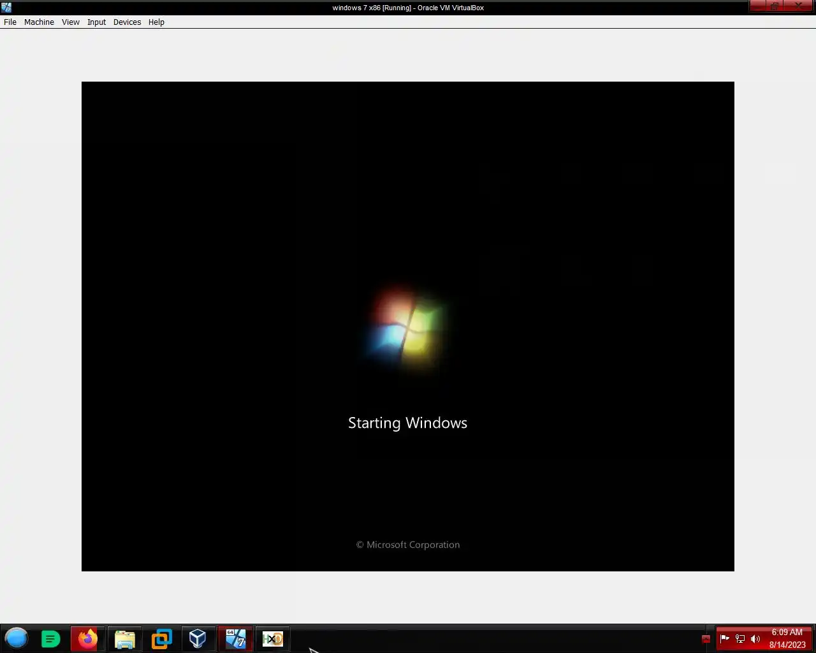Open the Help menu
This screenshot has height=653, width=816.
point(156,22)
